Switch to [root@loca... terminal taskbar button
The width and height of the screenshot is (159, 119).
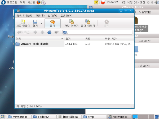[x=69, y=117]
